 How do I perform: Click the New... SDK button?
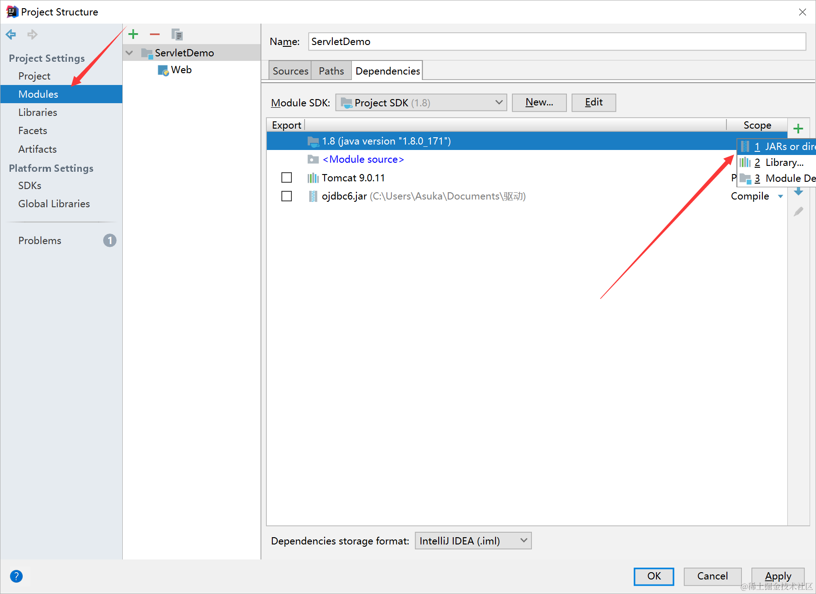[x=539, y=103]
